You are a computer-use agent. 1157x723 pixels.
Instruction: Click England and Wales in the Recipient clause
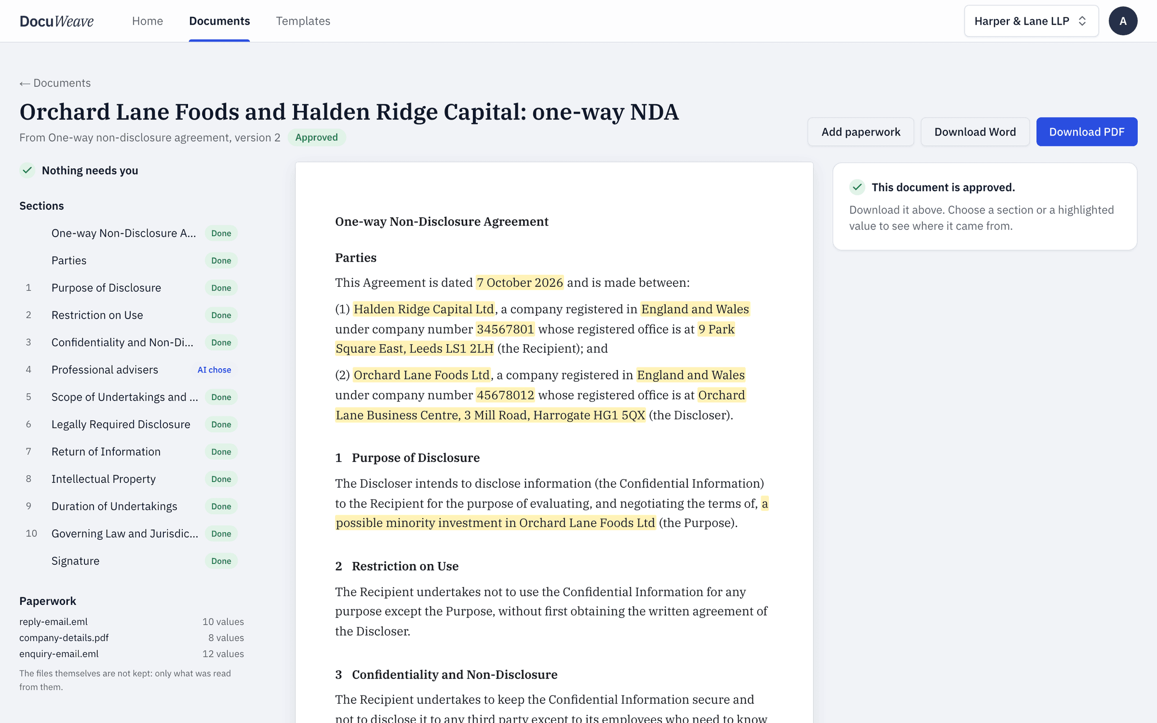[x=695, y=309]
